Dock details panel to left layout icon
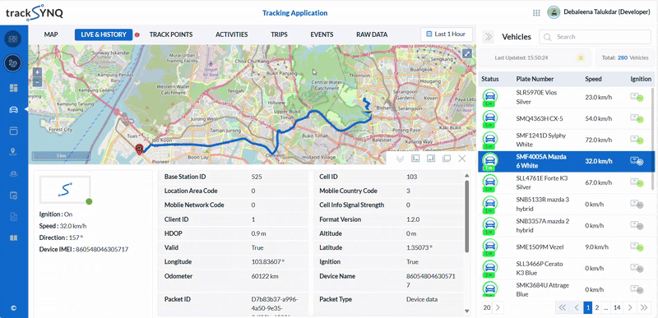Image resolution: width=658 pixels, height=318 pixels. [415, 159]
